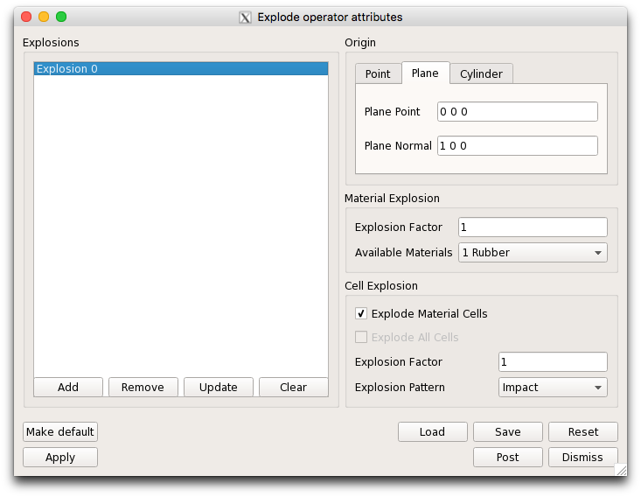Click the Save button
The height and width of the screenshot is (497, 641).
point(508,432)
